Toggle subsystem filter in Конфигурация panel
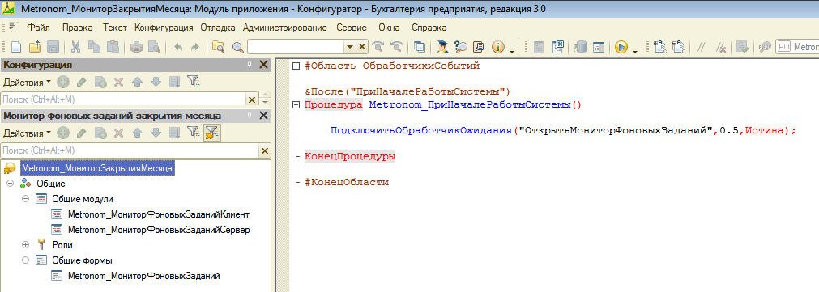Viewport: 819px width, 292px height. 194,82
